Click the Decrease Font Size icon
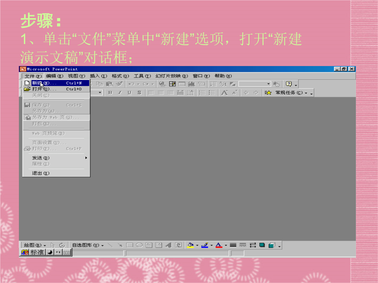 click(234, 93)
